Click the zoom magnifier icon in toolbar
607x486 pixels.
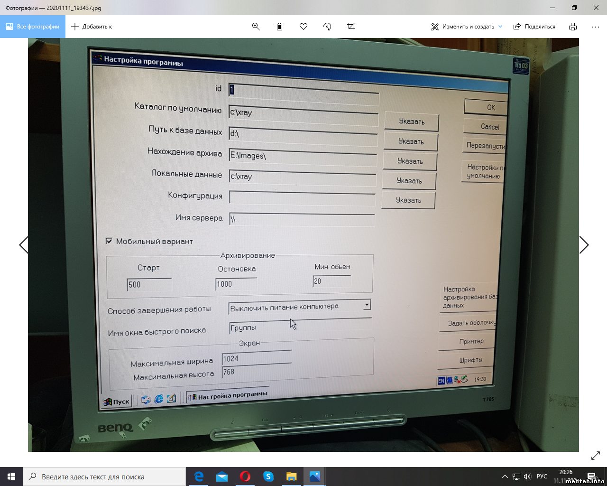tap(256, 27)
